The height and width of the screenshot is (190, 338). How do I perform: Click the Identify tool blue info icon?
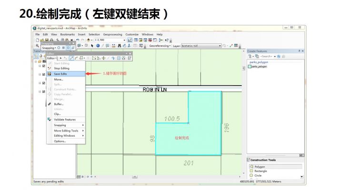click(x=98, y=46)
